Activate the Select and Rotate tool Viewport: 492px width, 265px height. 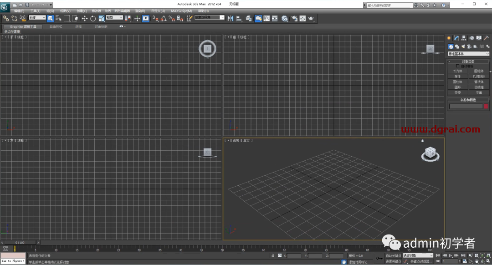click(x=93, y=19)
